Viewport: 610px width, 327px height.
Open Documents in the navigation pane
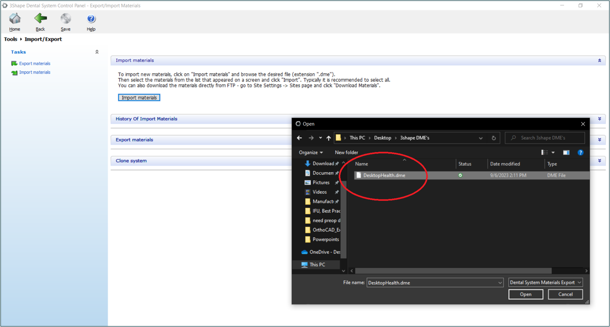[x=322, y=173]
